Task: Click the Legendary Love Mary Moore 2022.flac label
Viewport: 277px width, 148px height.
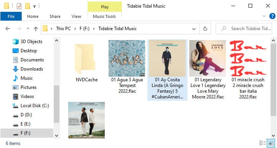Action: (x=208, y=88)
